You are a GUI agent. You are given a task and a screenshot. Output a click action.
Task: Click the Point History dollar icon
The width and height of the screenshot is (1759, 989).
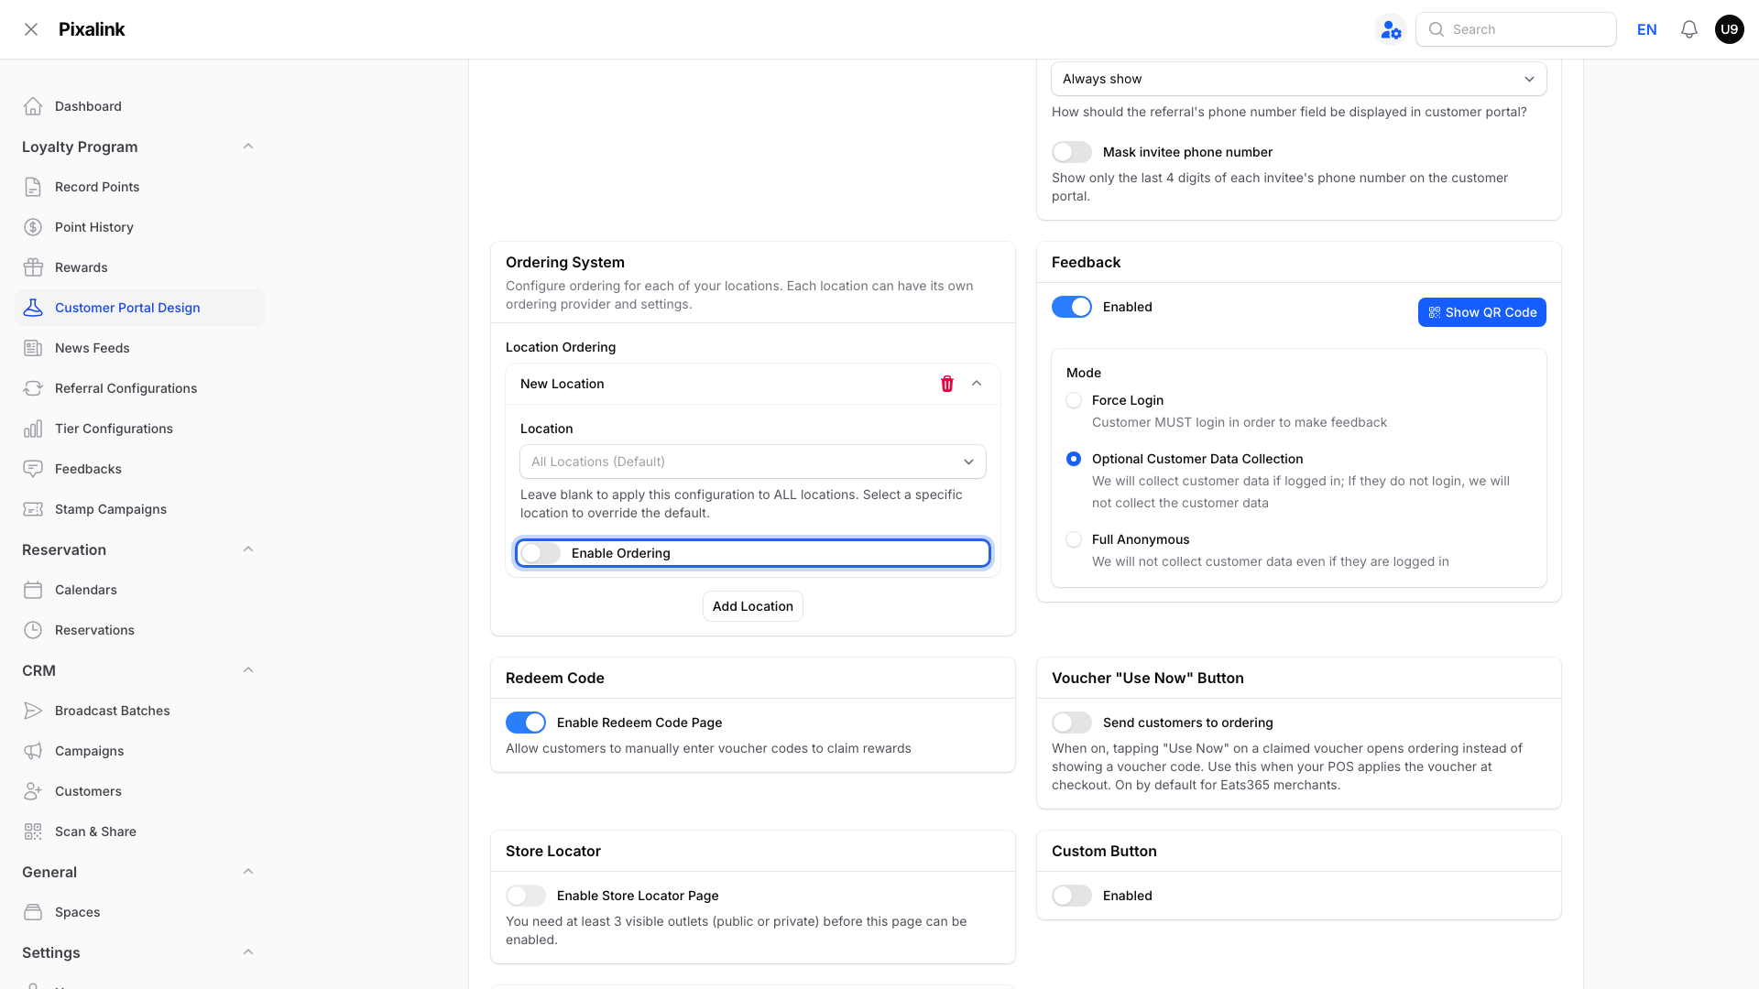pyautogui.click(x=33, y=227)
